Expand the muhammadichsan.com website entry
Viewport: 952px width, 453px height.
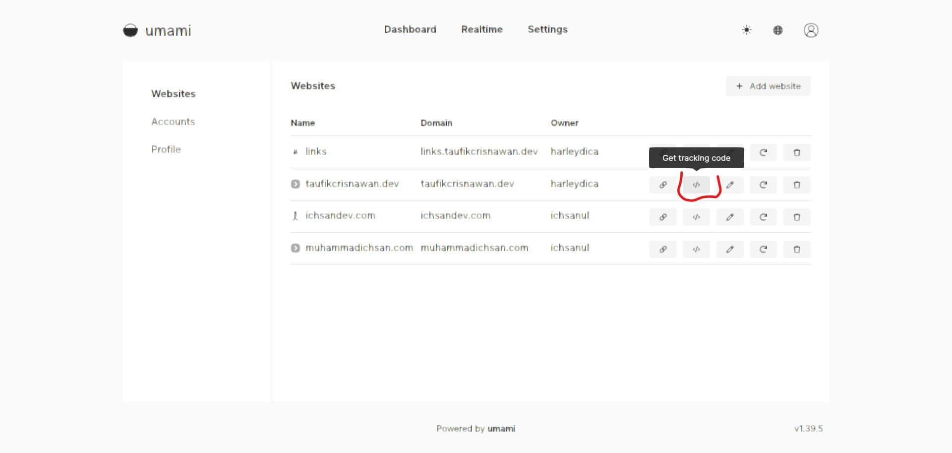tap(295, 248)
